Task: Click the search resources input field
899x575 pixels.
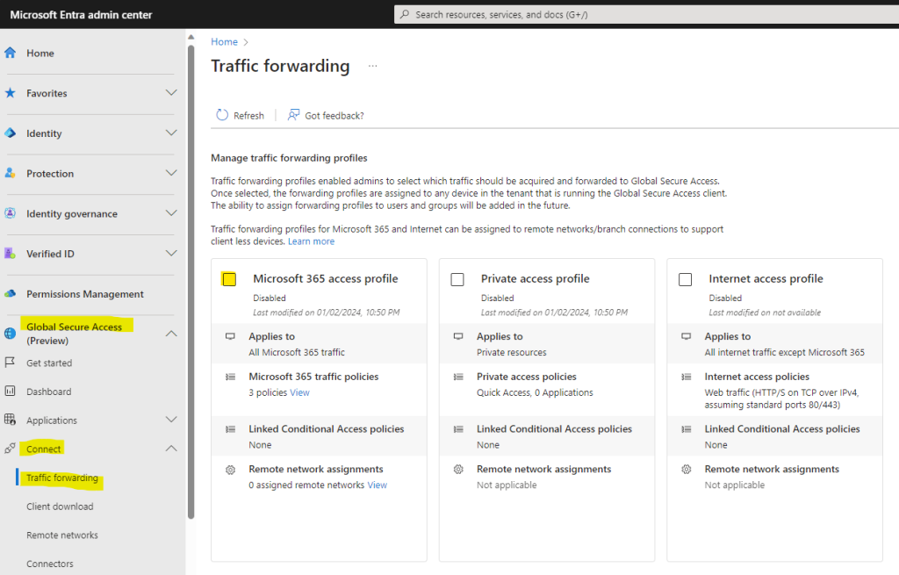Action: coord(646,14)
